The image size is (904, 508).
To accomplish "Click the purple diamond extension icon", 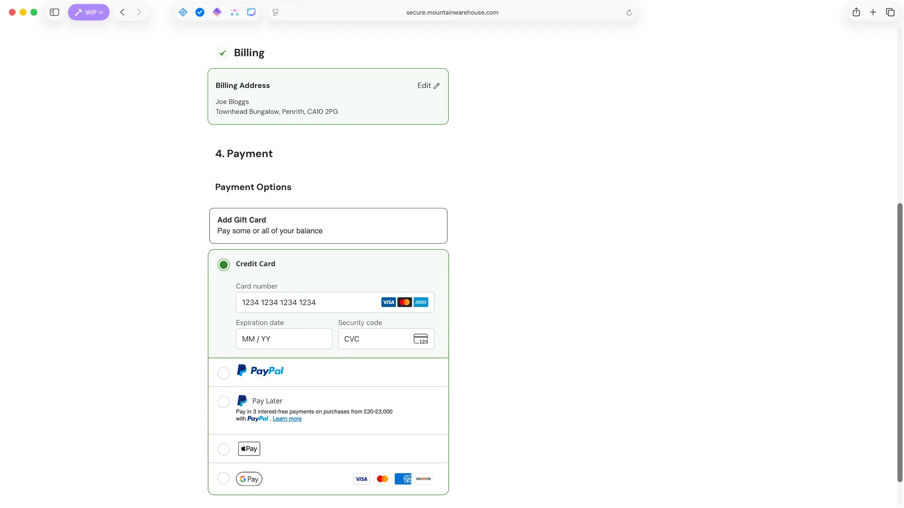I will pos(217,12).
